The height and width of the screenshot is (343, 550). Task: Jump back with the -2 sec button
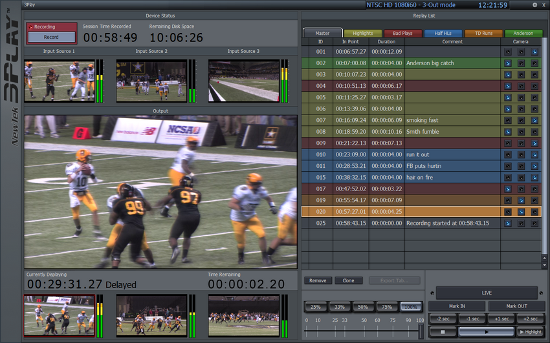pos(443,318)
